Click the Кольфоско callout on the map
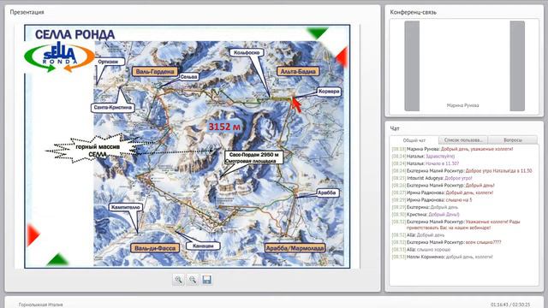Image resolution: width=548 pixels, height=308 pixels. point(247,52)
